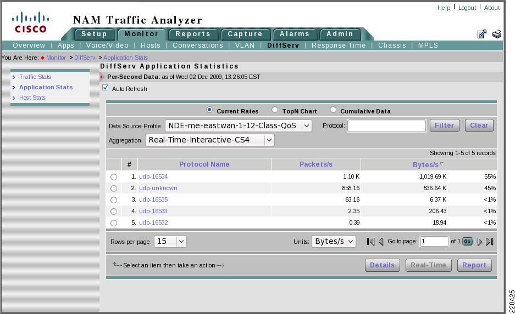515x314 pixels.
Task: Go to previous page arrow icon
Action: [x=381, y=242]
